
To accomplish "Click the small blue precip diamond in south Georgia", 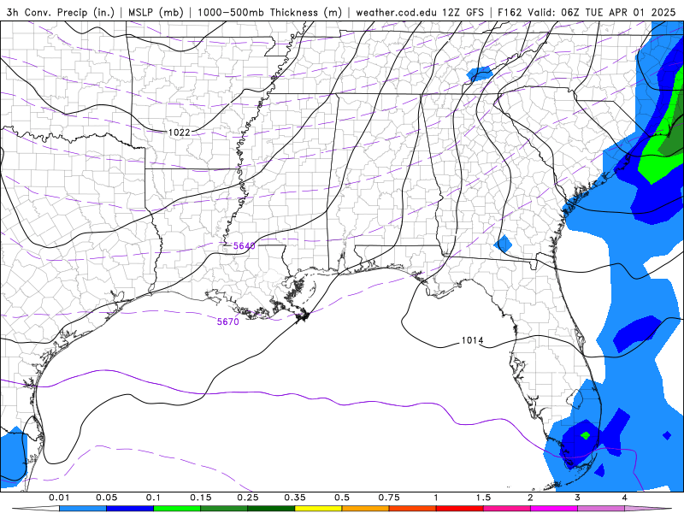I will click(x=503, y=244).
